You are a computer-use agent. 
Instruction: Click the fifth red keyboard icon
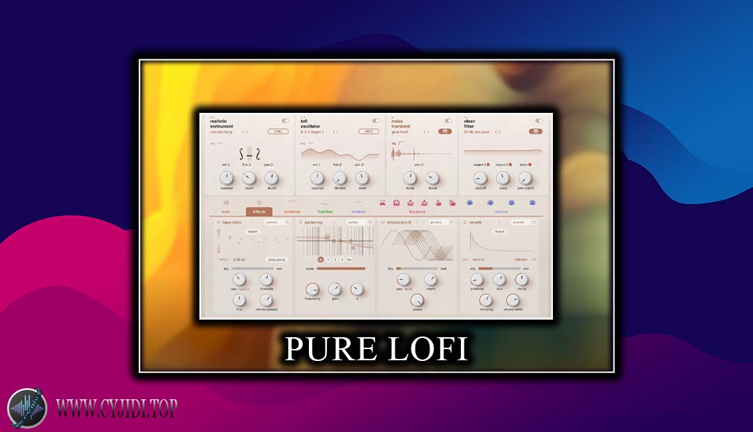[438, 203]
